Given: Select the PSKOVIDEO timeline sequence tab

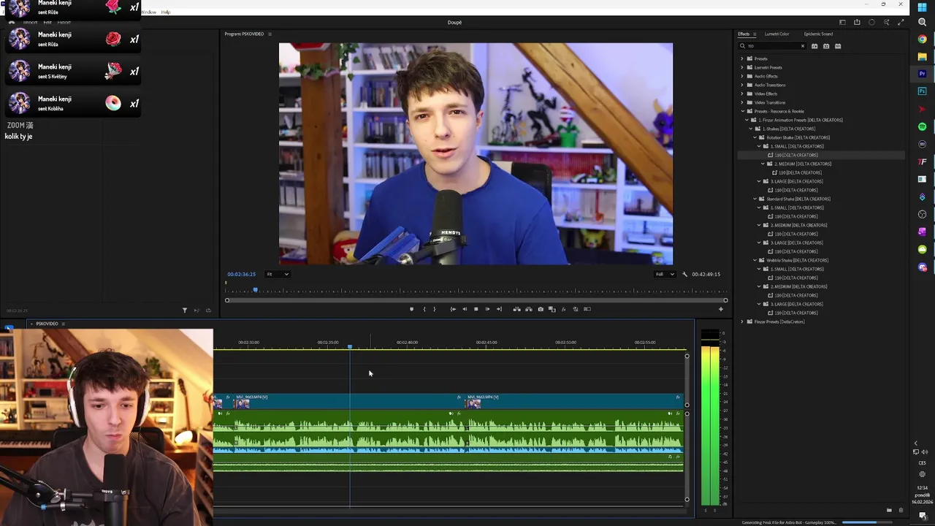Looking at the screenshot, I should (47, 324).
